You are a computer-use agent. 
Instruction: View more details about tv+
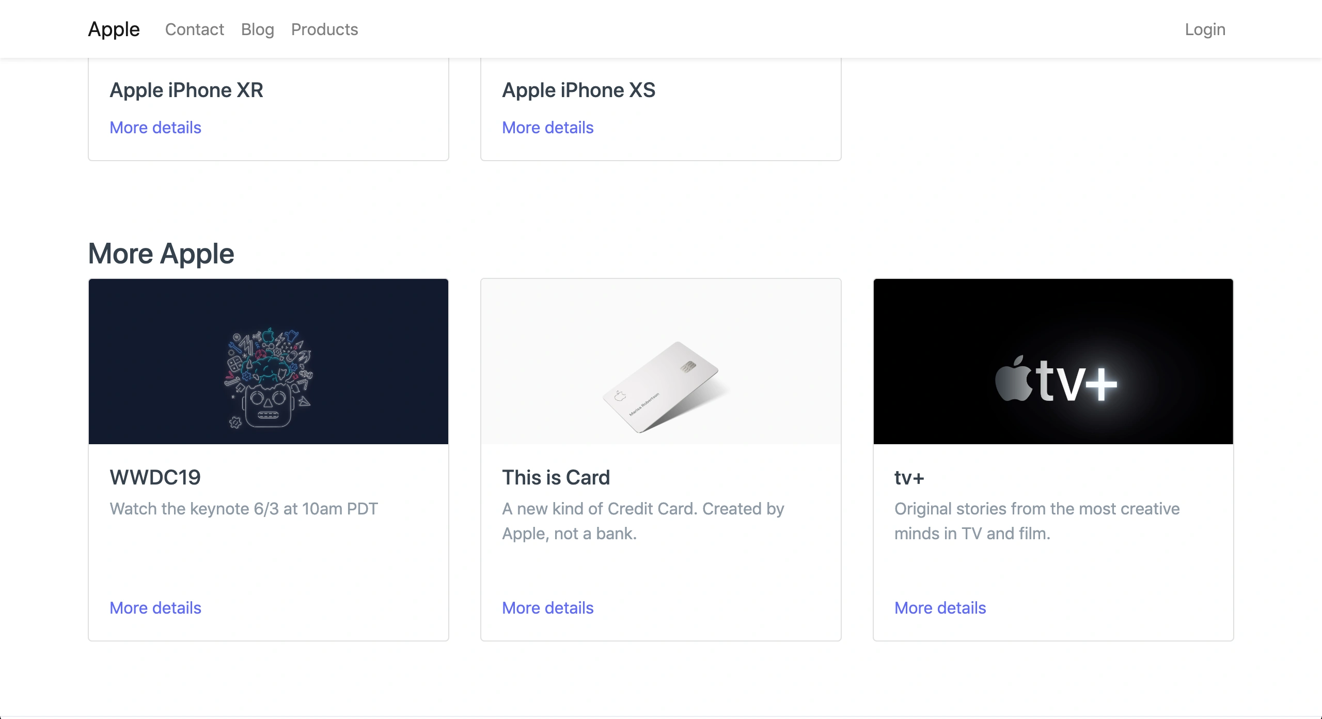(x=940, y=607)
